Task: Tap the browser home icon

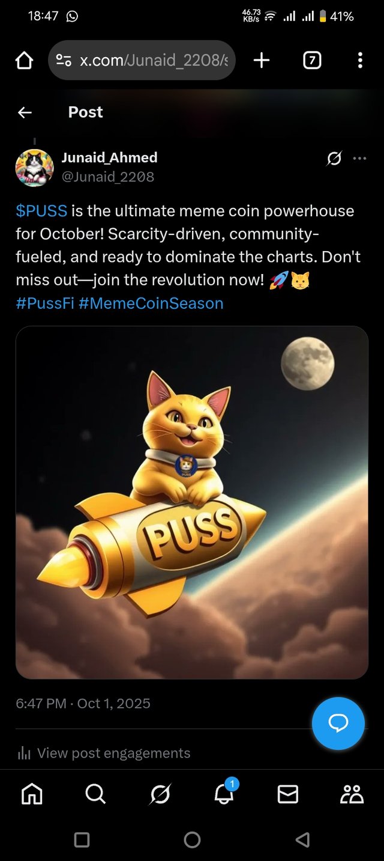Action: [24, 60]
